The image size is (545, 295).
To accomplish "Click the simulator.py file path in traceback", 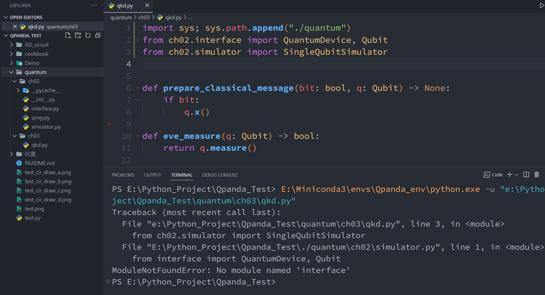I will pos(294,247).
